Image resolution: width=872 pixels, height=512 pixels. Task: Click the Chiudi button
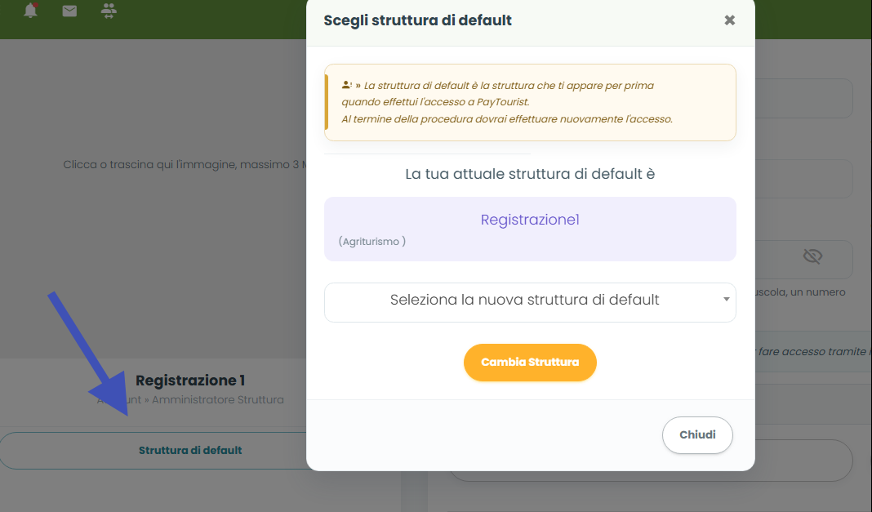(x=697, y=434)
